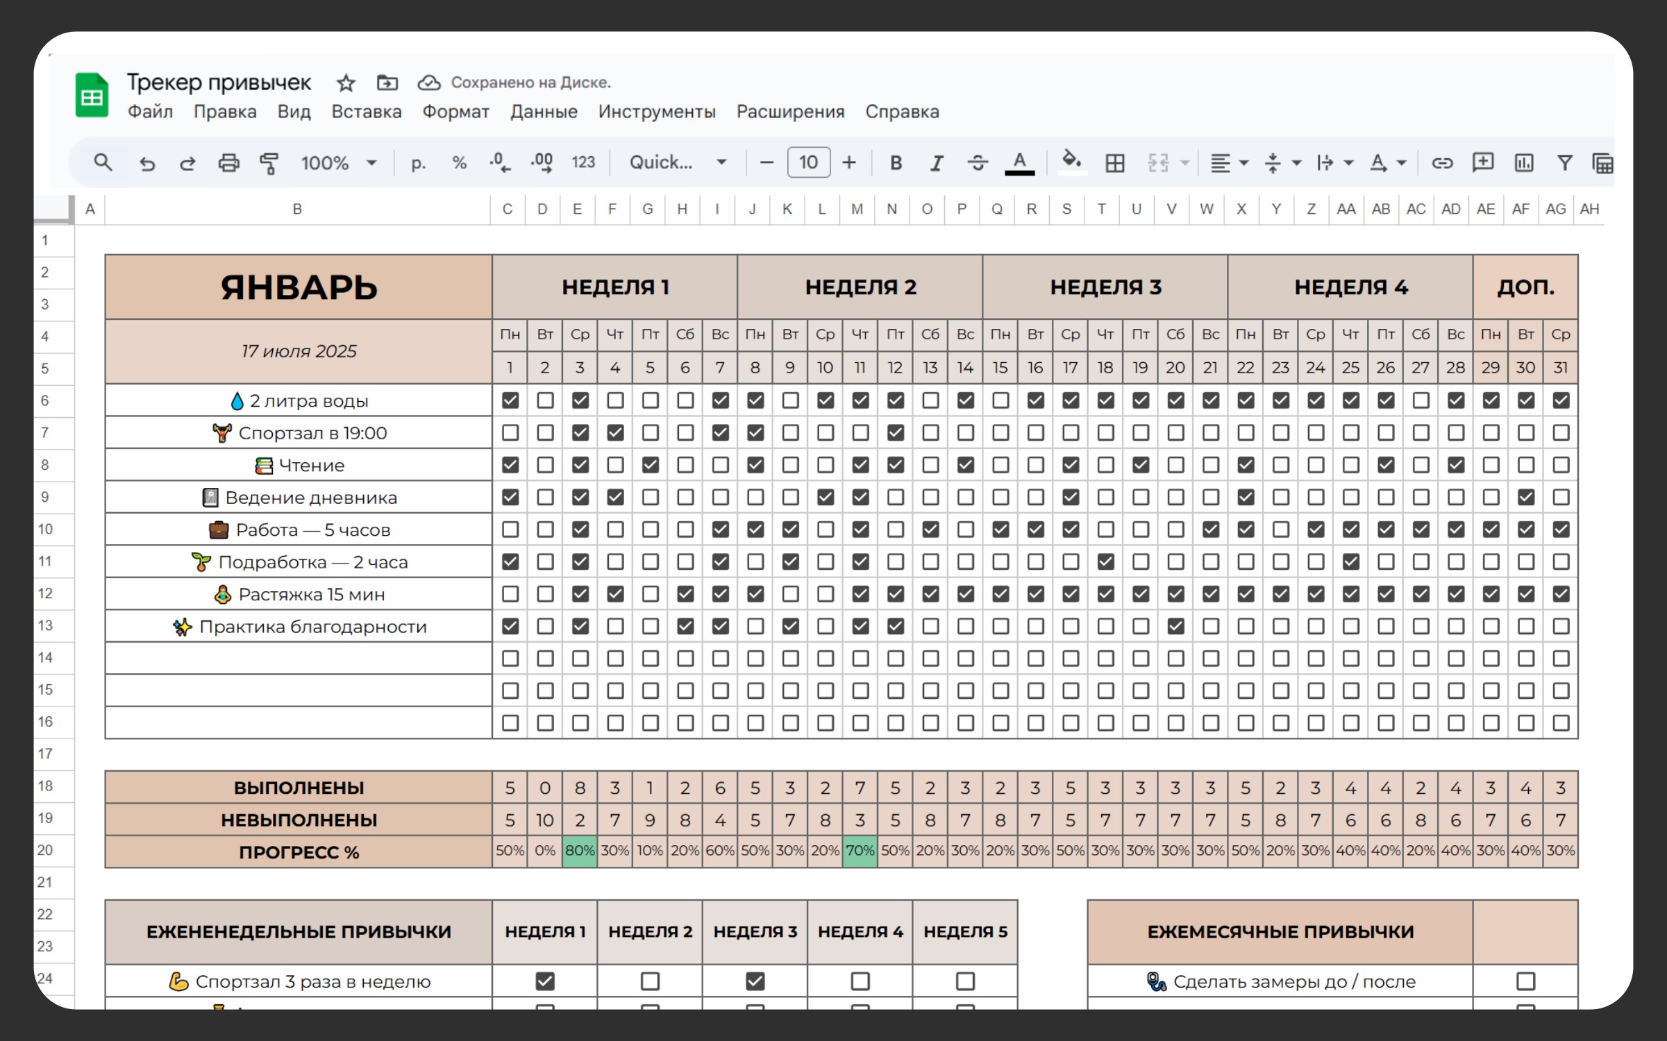Image resolution: width=1667 pixels, height=1041 pixels.
Task: Uncheck Работа — 5 часов day 31
Action: point(1561,530)
